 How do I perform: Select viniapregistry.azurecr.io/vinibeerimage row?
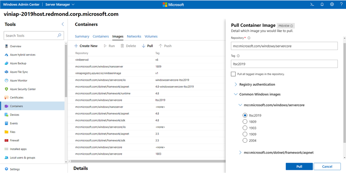(x=147, y=73)
